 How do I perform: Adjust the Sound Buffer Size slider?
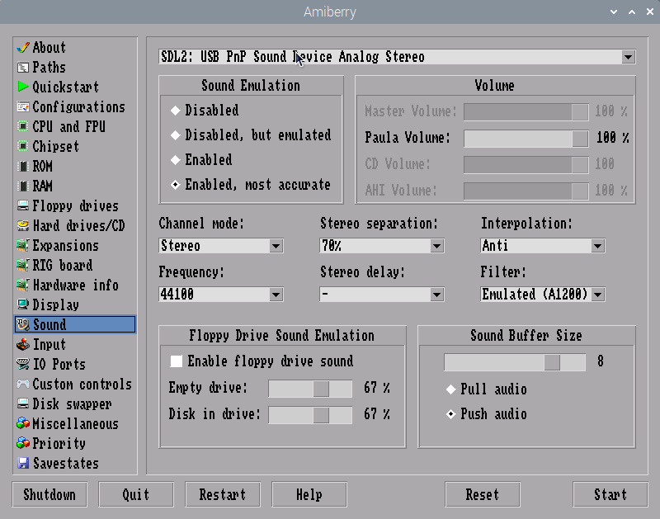pos(515,362)
